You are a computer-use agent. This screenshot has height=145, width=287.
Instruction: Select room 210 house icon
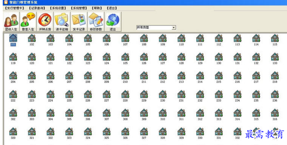125,76
